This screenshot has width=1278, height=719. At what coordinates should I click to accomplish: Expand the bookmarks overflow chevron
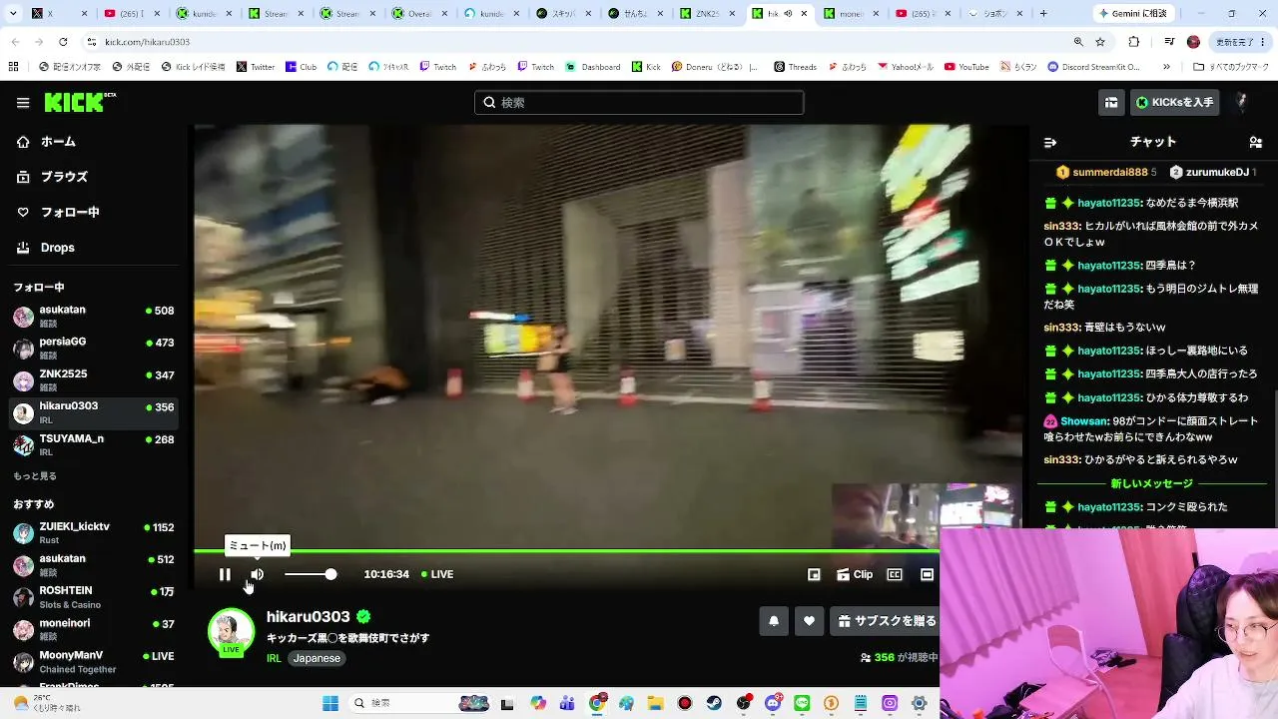click(x=1166, y=67)
